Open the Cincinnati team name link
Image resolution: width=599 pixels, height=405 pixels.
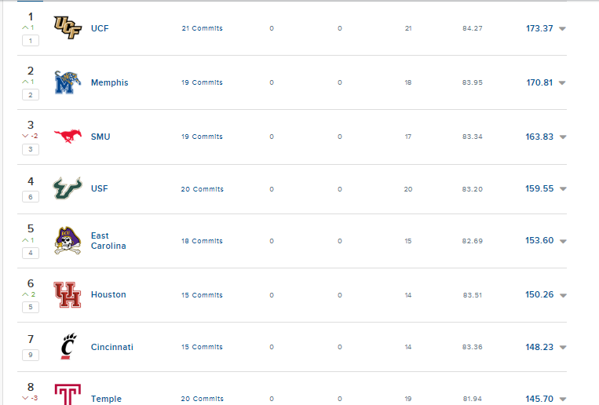coord(112,347)
